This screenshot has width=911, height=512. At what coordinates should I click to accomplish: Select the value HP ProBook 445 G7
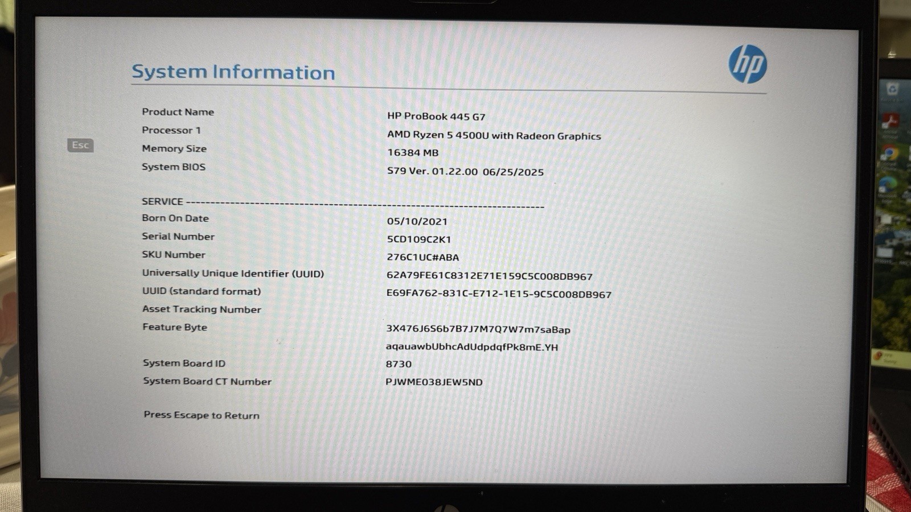pyautogui.click(x=436, y=117)
